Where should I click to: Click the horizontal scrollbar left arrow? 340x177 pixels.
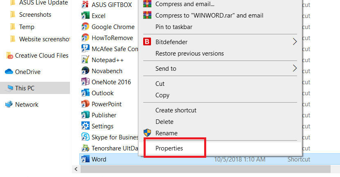[76, 169]
